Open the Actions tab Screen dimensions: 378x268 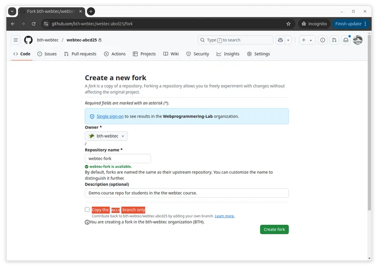pyautogui.click(x=115, y=54)
